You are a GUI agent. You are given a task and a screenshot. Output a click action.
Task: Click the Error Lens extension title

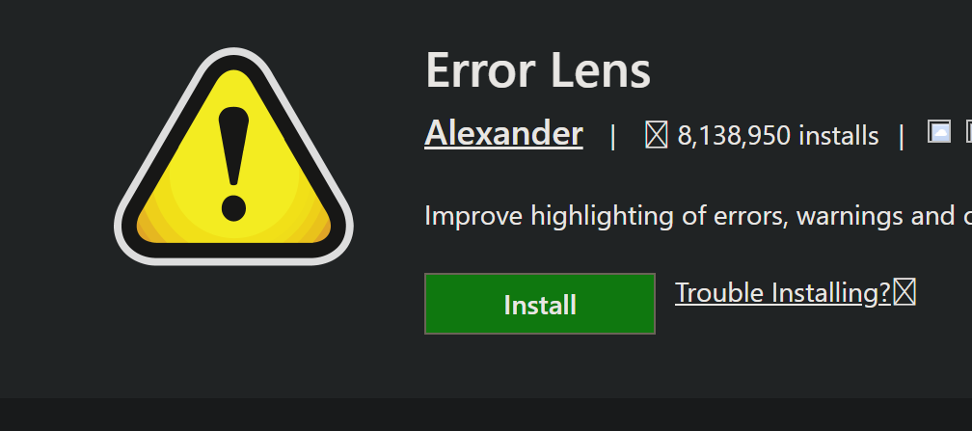538,70
